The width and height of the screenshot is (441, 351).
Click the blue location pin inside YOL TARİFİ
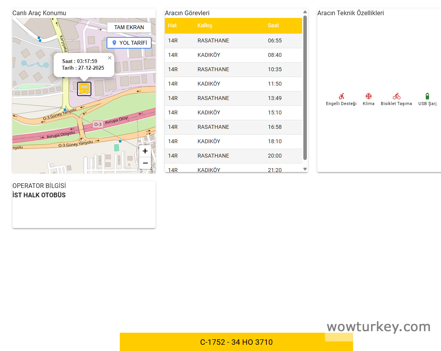(114, 43)
